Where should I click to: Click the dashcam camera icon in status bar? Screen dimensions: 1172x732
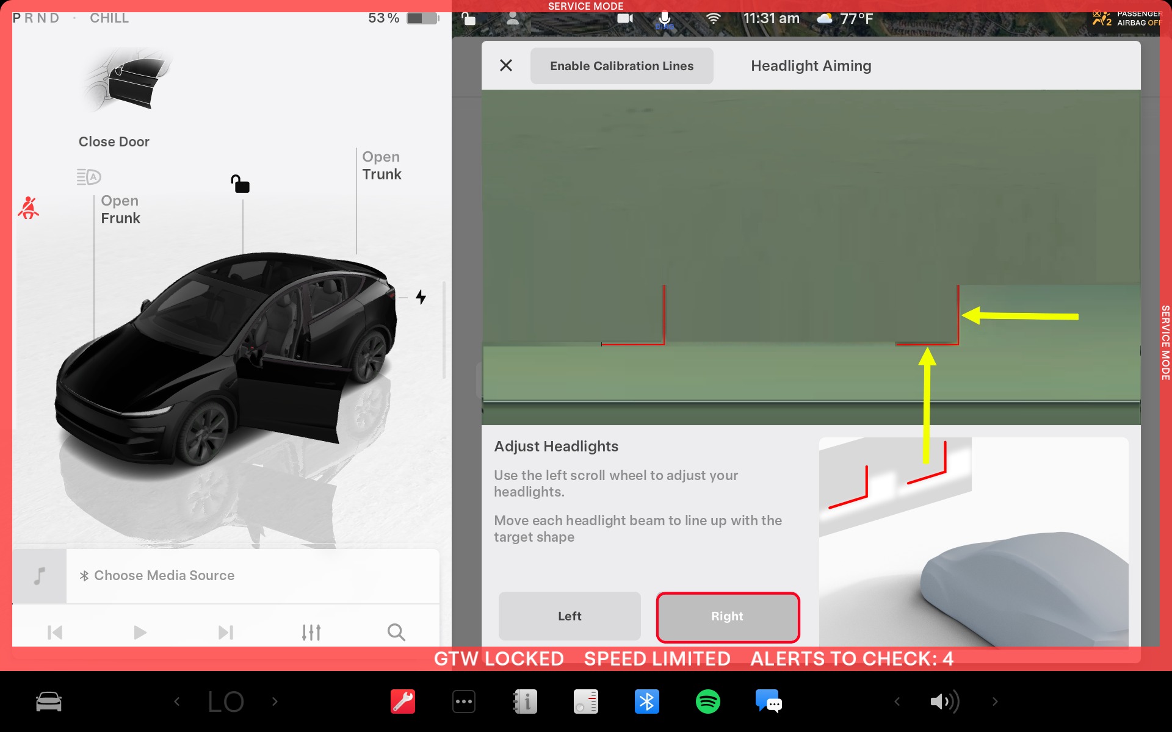(x=624, y=18)
